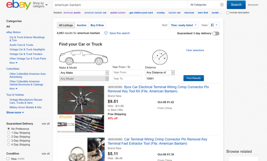Switch to the Buy It Now tab
Image resolution: width=267 pixels, height=161 pixels.
tap(97, 25)
